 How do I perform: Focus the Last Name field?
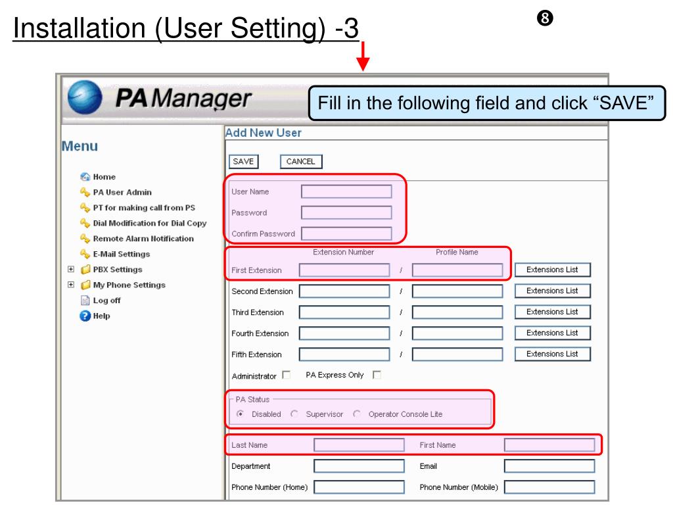[x=359, y=445]
